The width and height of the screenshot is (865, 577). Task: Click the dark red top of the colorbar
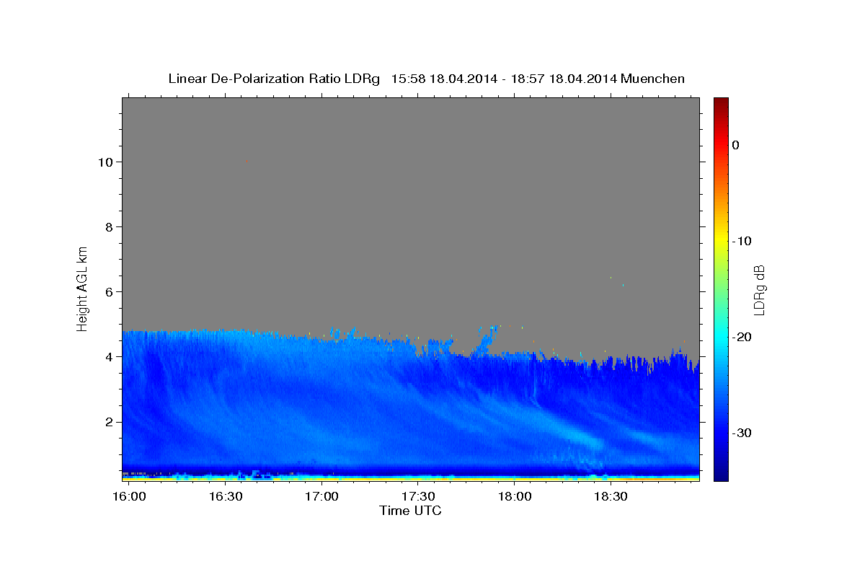[x=721, y=102]
